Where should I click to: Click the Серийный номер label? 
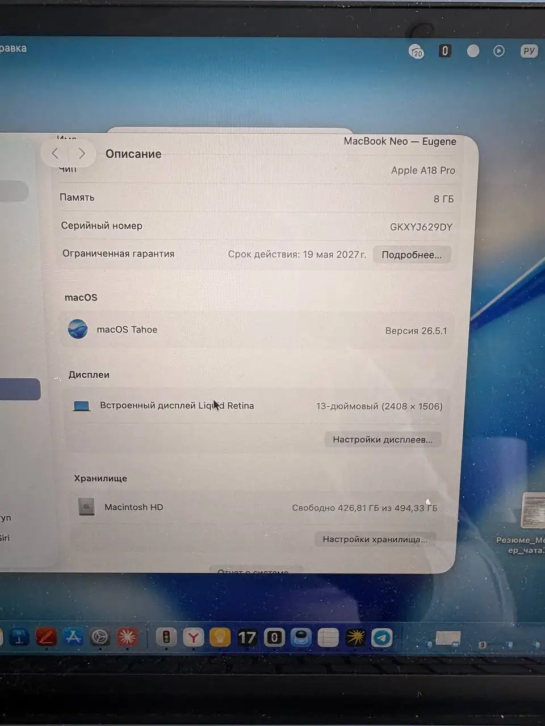pyautogui.click(x=102, y=225)
